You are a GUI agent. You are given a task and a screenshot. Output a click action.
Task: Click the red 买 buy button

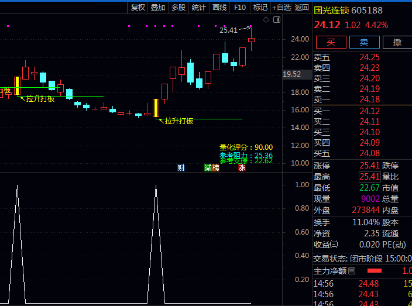tap(331, 42)
